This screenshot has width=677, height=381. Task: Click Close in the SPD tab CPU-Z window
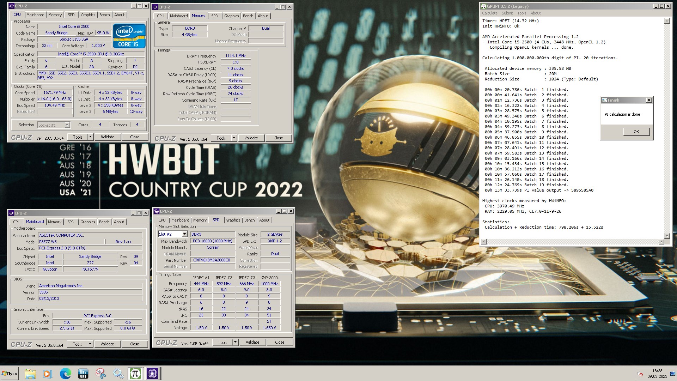click(280, 342)
